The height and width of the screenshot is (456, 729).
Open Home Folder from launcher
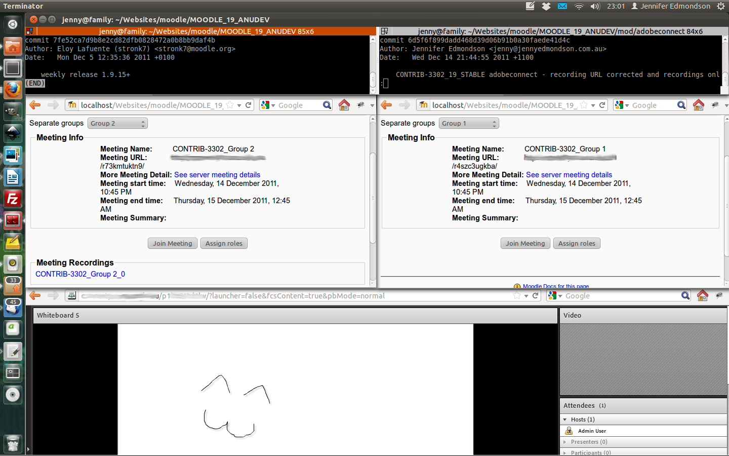(x=13, y=47)
